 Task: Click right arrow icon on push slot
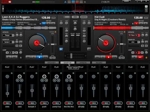[46, 80]
